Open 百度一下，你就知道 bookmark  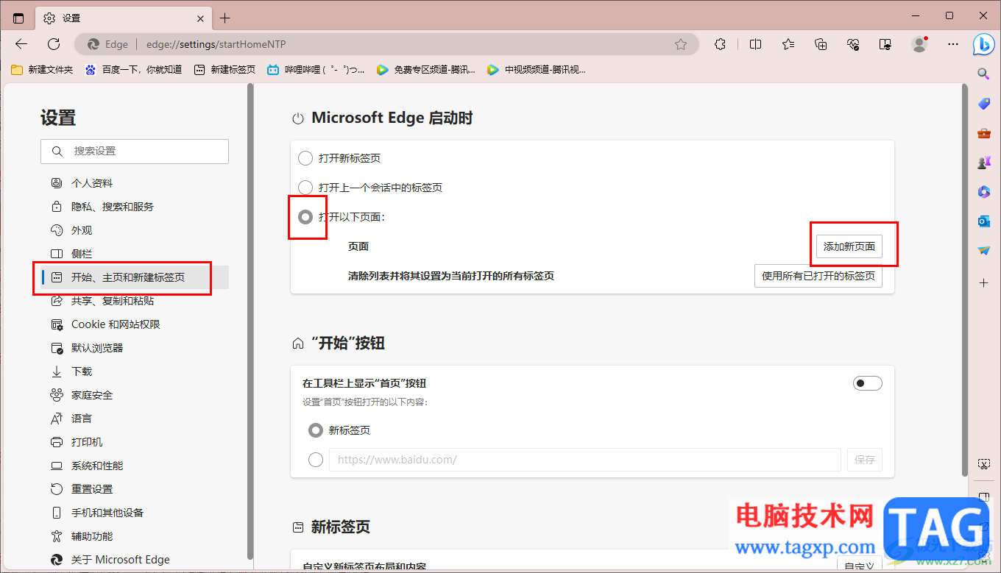133,70
